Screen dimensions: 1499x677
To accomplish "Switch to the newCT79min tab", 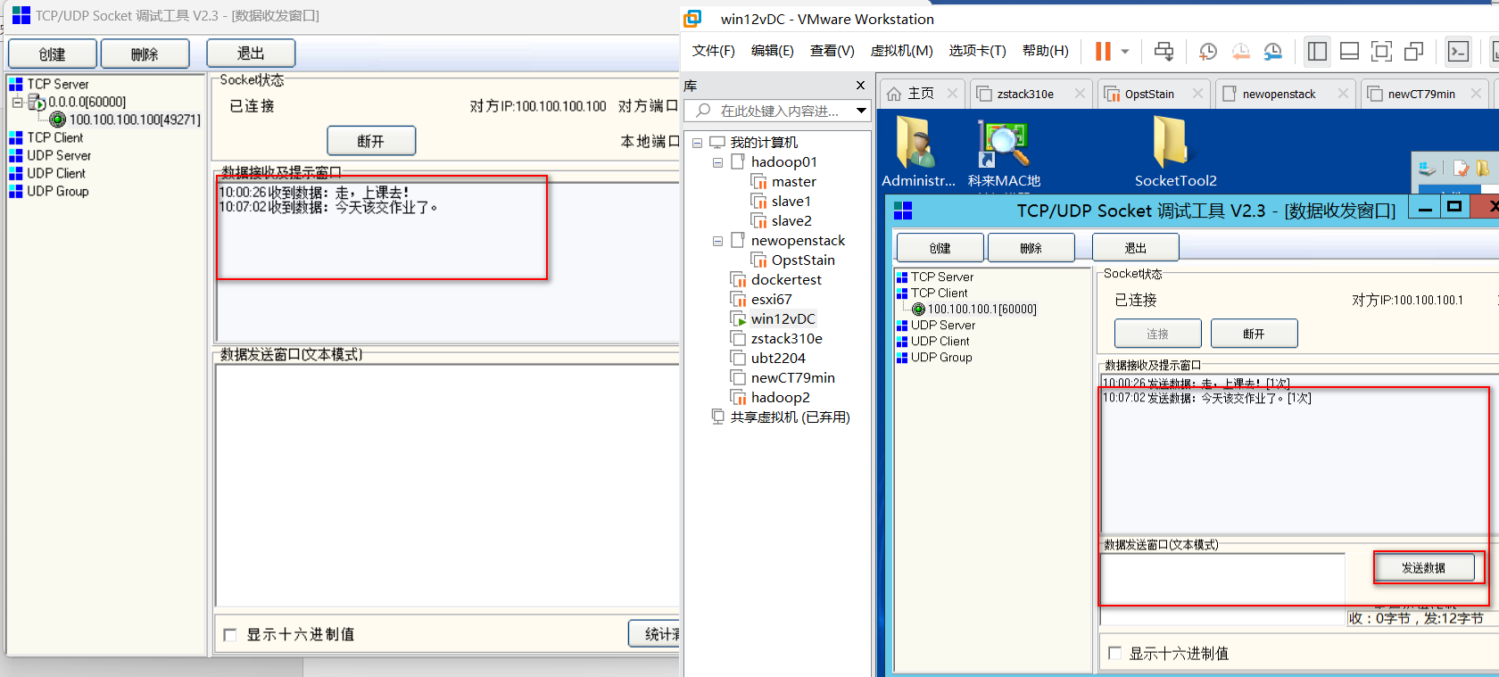I will (x=1421, y=94).
